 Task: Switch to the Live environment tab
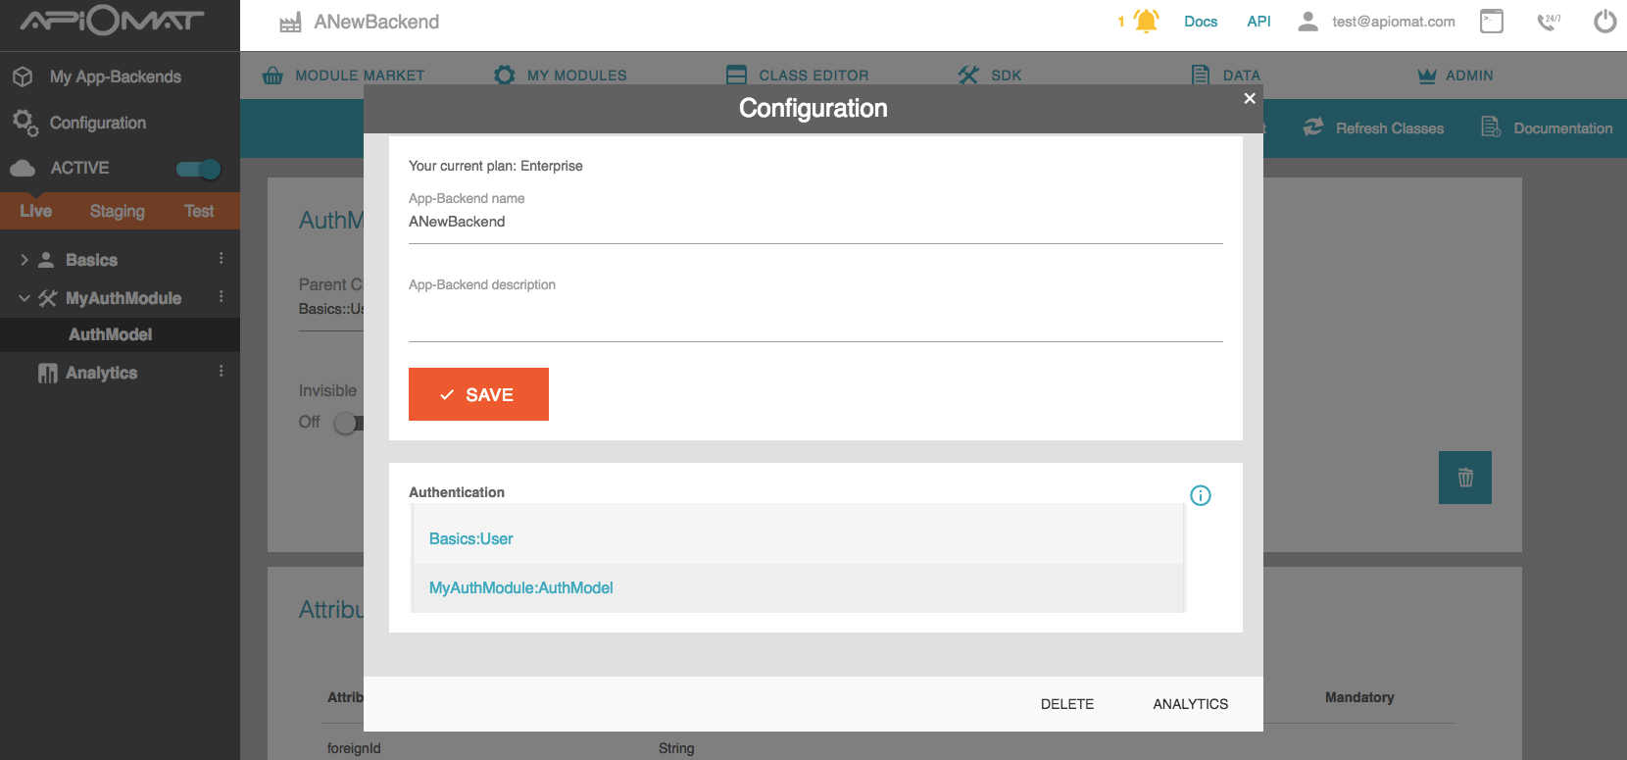[x=36, y=211]
